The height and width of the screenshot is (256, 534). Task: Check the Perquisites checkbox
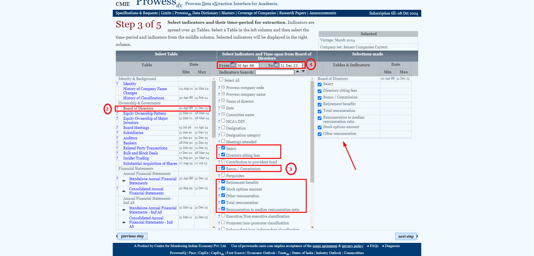tap(223, 175)
